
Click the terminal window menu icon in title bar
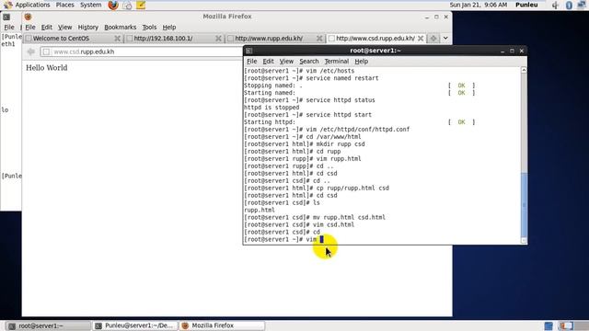(249, 51)
